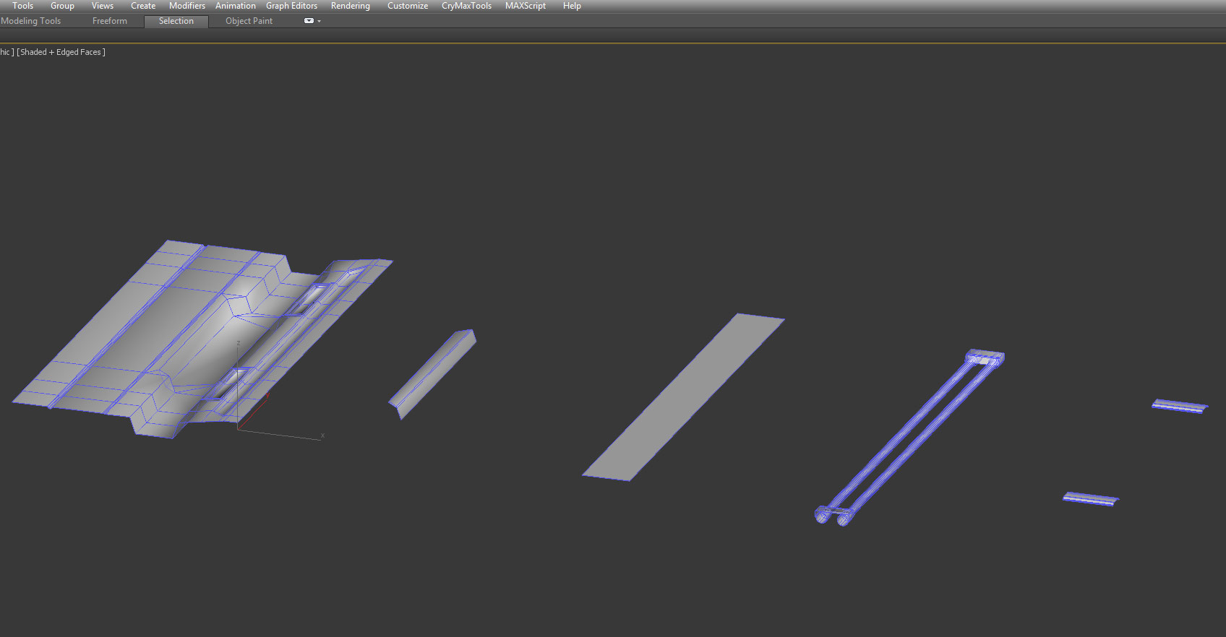Open the ribbon display options dropdown arrow
1226x637 pixels.
(x=319, y=22)
